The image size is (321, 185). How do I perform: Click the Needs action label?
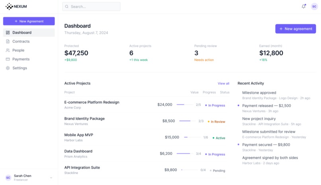(x=204, y=60)
